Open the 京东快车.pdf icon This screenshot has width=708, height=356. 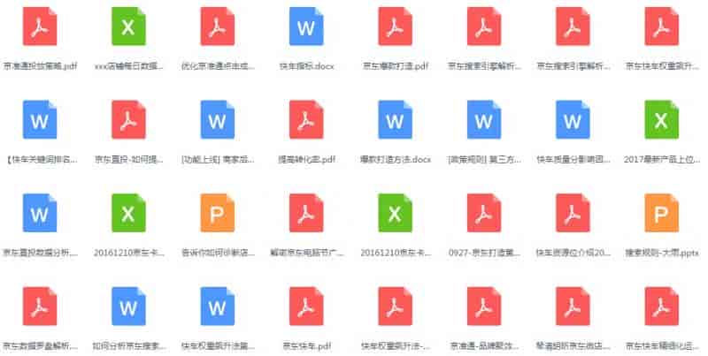coord(306,307)
